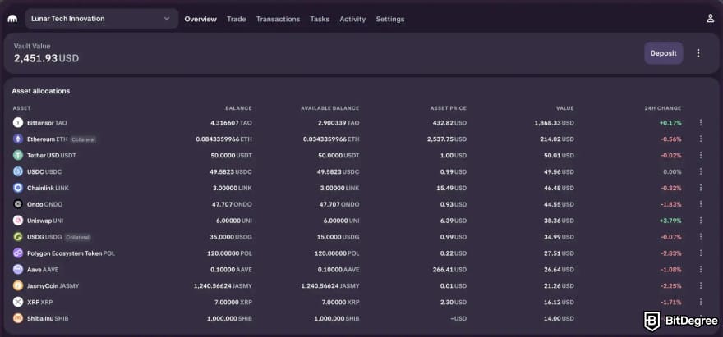The image size is (723, 337).
Task: Click the Chainlink coin icon
Action: (x=18, y=188)
